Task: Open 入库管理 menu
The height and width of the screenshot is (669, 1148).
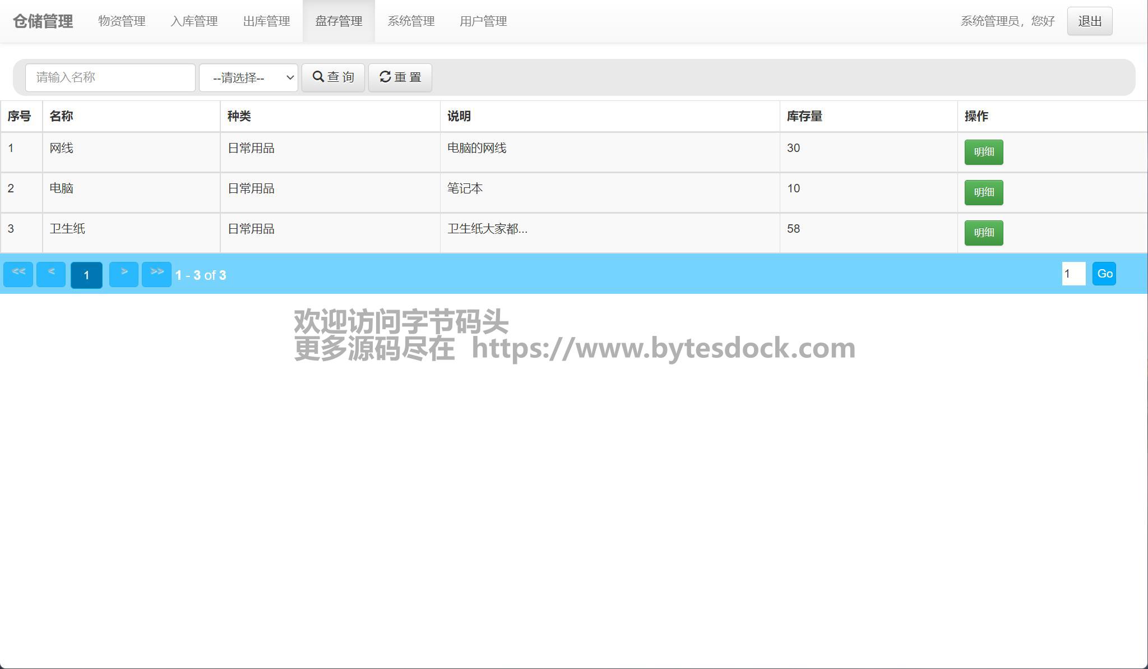Action: [x=194, y=21]
